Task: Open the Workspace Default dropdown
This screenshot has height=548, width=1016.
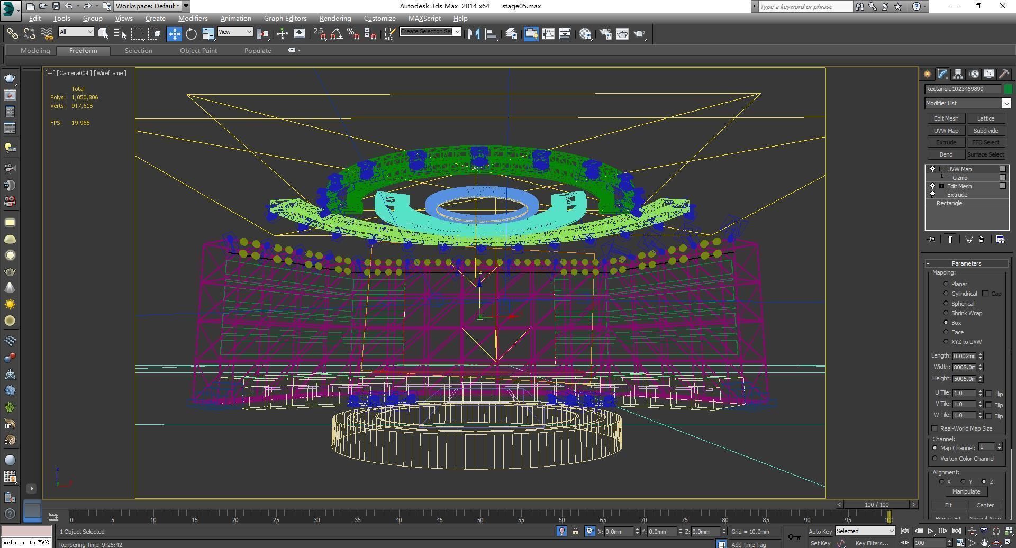Action: coord(148,6)
